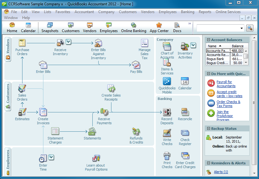Expand the Inventory Activities dropdown arrow
The height and width of the screenshot is (179, 259).
coord(193,45)
